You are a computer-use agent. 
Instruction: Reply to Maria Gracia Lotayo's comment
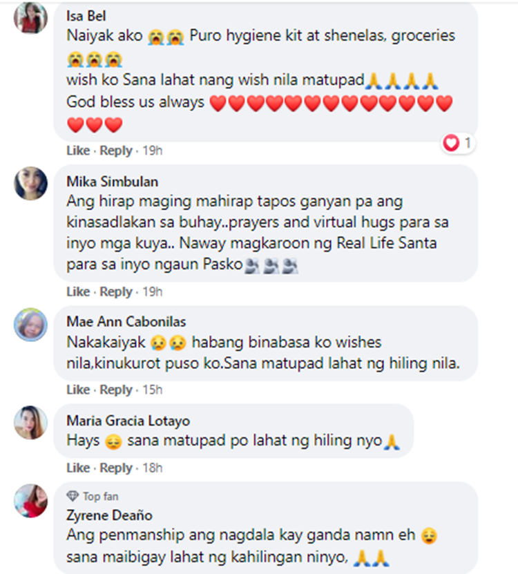click(x=116, y=468)
